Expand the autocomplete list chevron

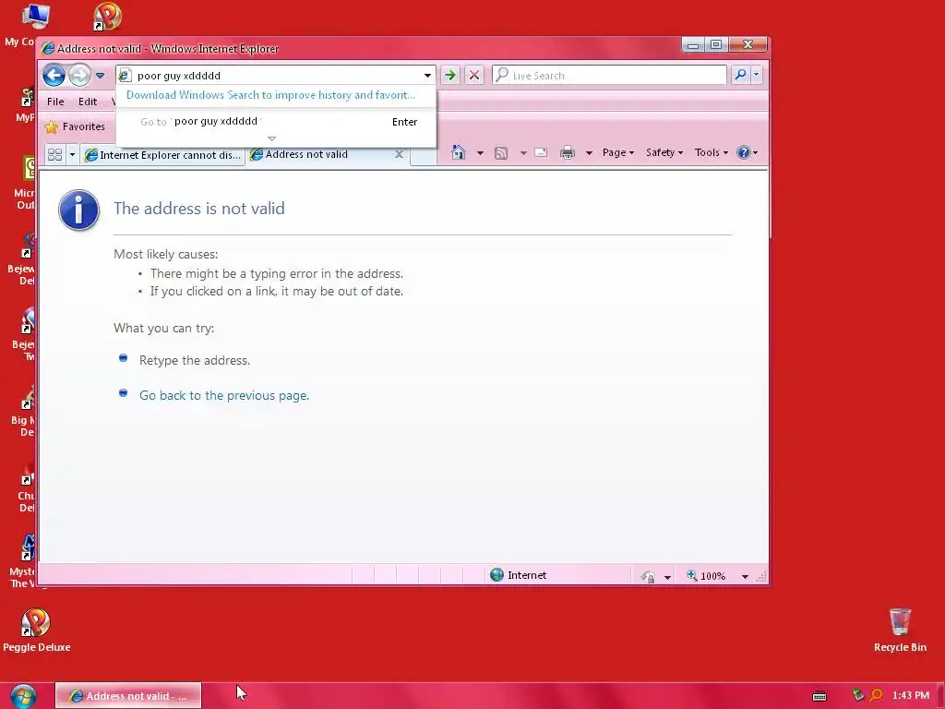tap(272, 138)
